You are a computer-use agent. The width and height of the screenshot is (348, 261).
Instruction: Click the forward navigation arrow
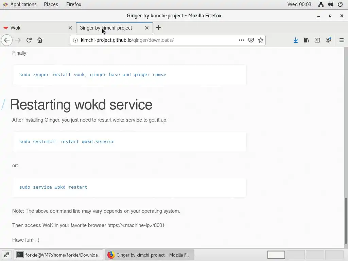coord(18,40)
